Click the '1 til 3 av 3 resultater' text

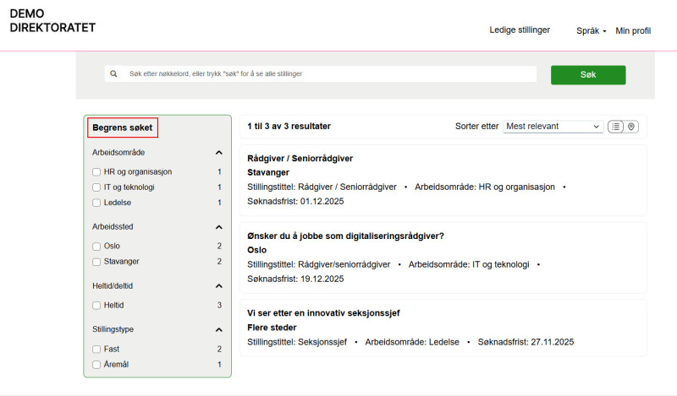(289, 127)
